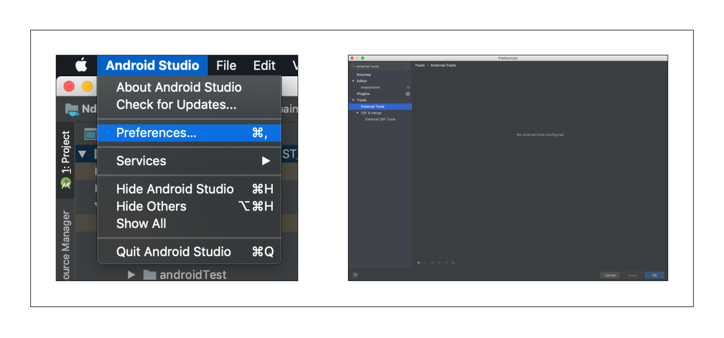Expand the androidTest folder arrow
Image resolution: width=724 pixels, height=338 pixels.
tap(131, 274)
